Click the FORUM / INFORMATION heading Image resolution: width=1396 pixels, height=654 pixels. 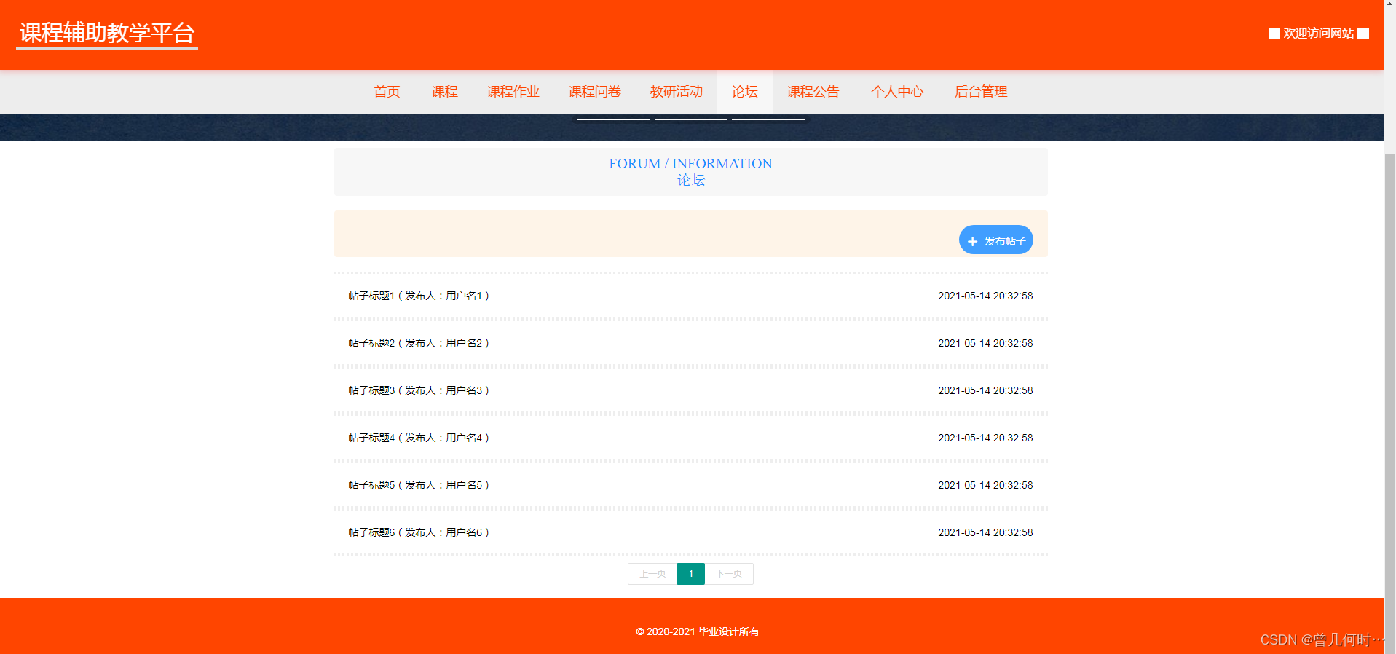point(690,164)
